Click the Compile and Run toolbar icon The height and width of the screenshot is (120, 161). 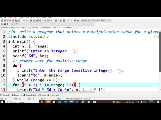[x=61, y=20]
